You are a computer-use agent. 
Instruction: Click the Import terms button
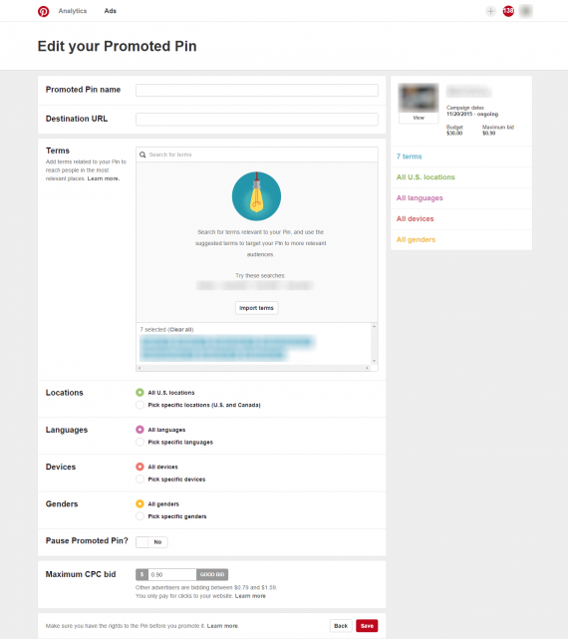point(256,308)
